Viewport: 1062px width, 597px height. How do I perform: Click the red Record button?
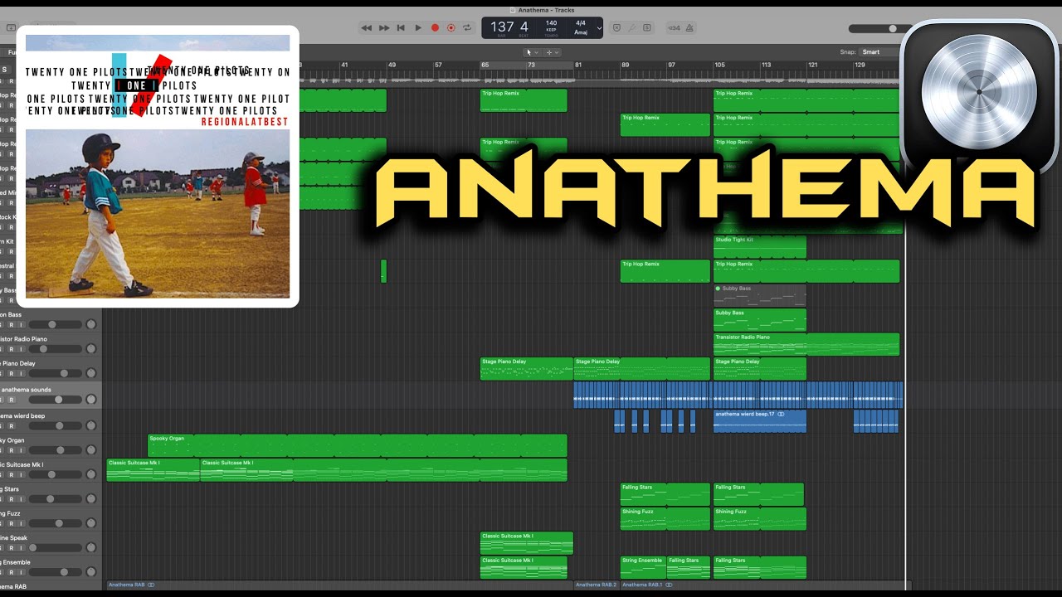click(x=435, y=27)
